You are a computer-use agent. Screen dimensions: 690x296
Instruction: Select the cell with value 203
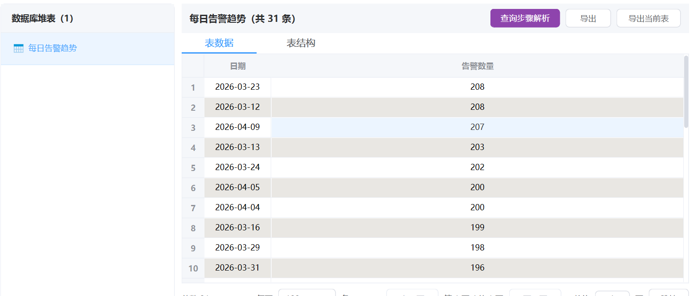point(477,147)
